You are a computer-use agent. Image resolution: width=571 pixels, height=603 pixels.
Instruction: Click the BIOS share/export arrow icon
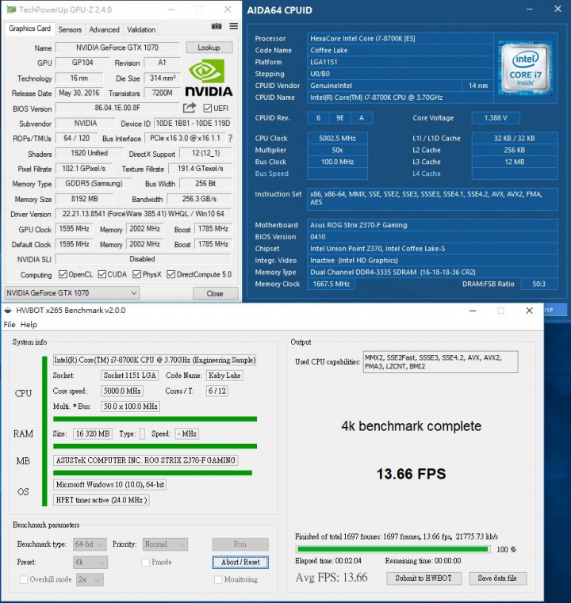(x=190, y=108)
